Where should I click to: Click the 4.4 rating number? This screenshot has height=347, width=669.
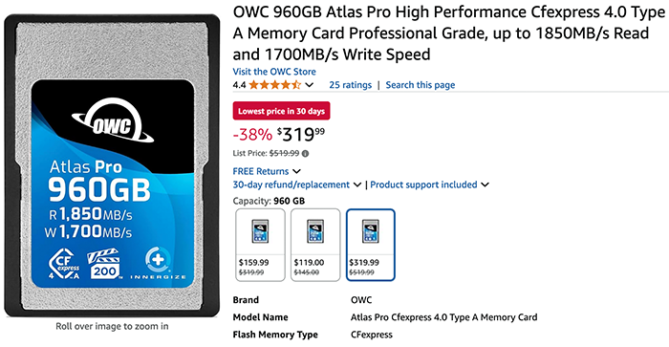pyautogui.click(x=239, y=85)
